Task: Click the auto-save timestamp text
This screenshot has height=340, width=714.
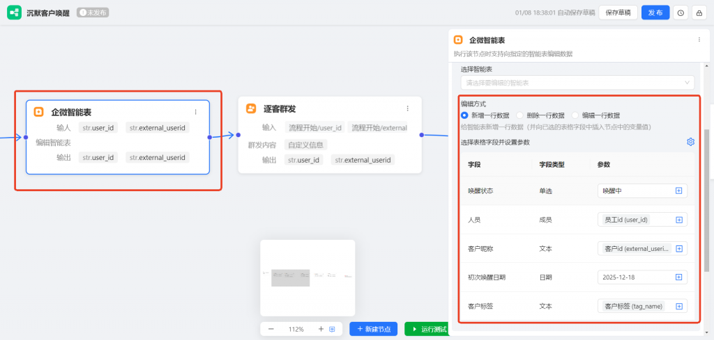Action: [555, 13]
